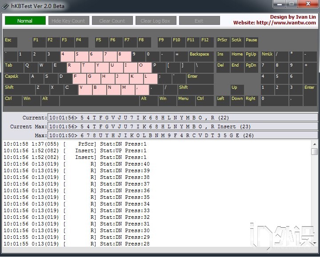Click the NmLk key tile
This screenshot has width=320, height=257.
(268, 56)
